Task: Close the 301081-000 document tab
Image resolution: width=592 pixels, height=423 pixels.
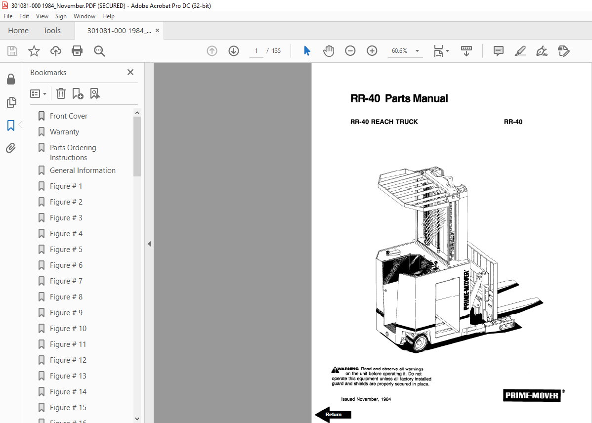Action: (x=158, y=31)
